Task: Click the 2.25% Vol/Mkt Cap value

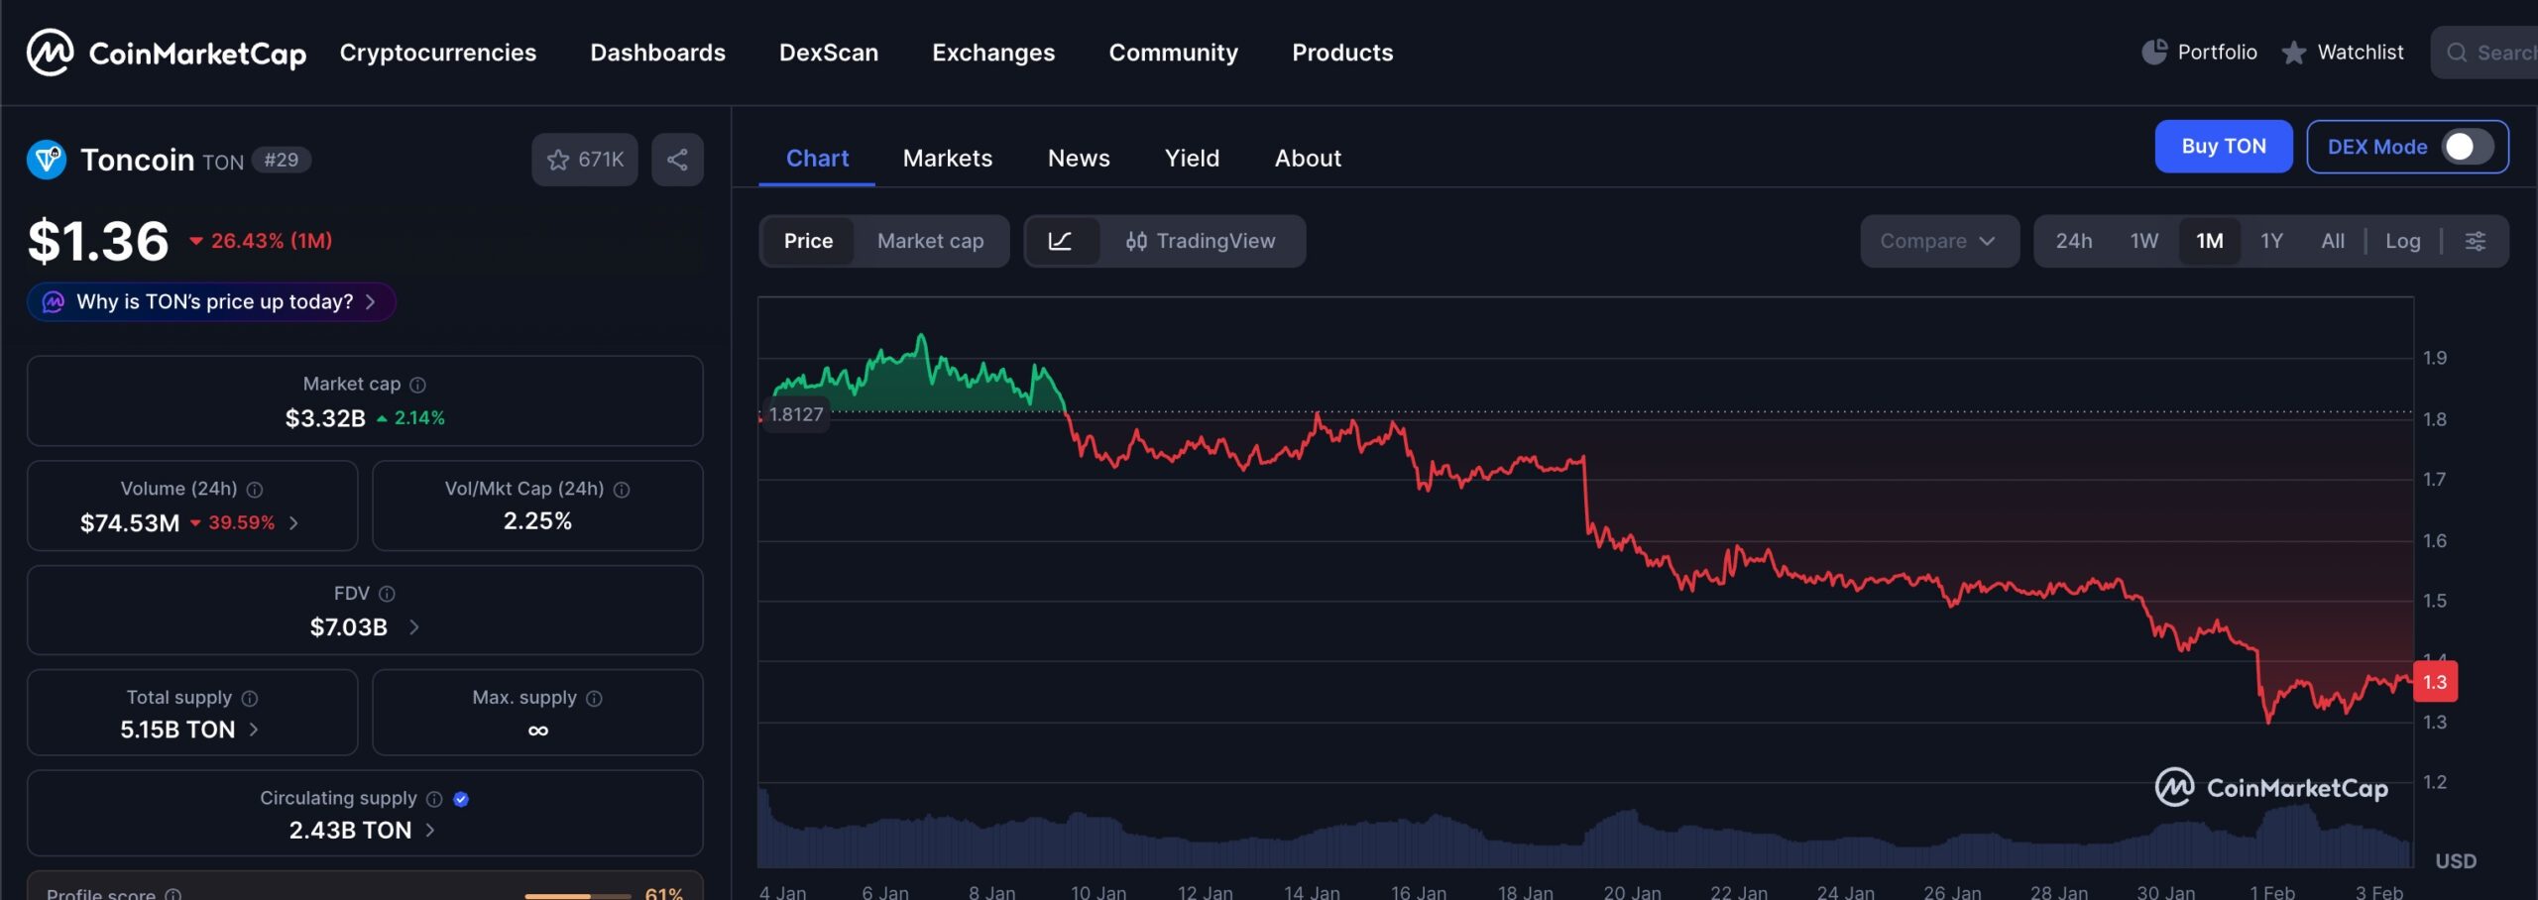Action: (537, 521)
